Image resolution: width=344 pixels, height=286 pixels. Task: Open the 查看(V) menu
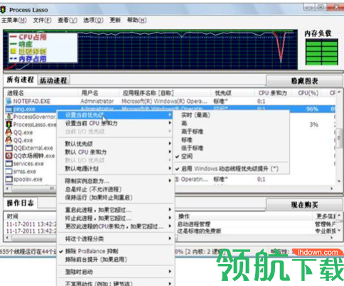(x=68, y=21)
